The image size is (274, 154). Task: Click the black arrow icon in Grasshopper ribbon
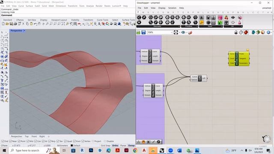[x=233, y=18]
